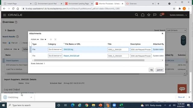193x108 pixels.
Task: Open Actions menu in Attachments dialog
Action: (35, 39)
